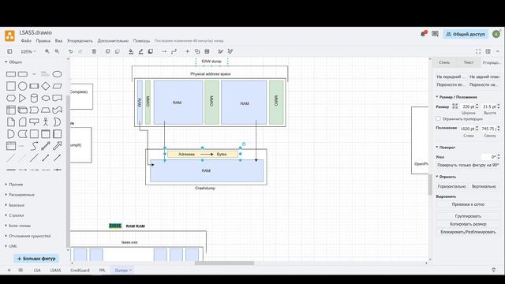Open the Dumps page tab
Image resolution: width=505 pixels, height=284 pixels.
click(123, 270)
